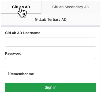Place cursor in the username text box
This screenshot has height=98, width=102.
[x=51, y=42]
